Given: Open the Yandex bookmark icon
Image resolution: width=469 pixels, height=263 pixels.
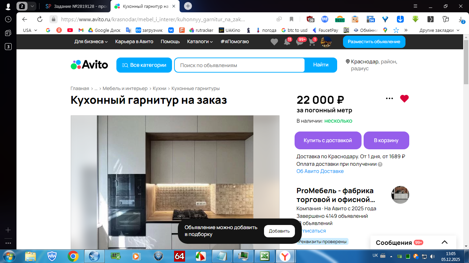Looking at the screenshot, I should [x=59, y=30].
